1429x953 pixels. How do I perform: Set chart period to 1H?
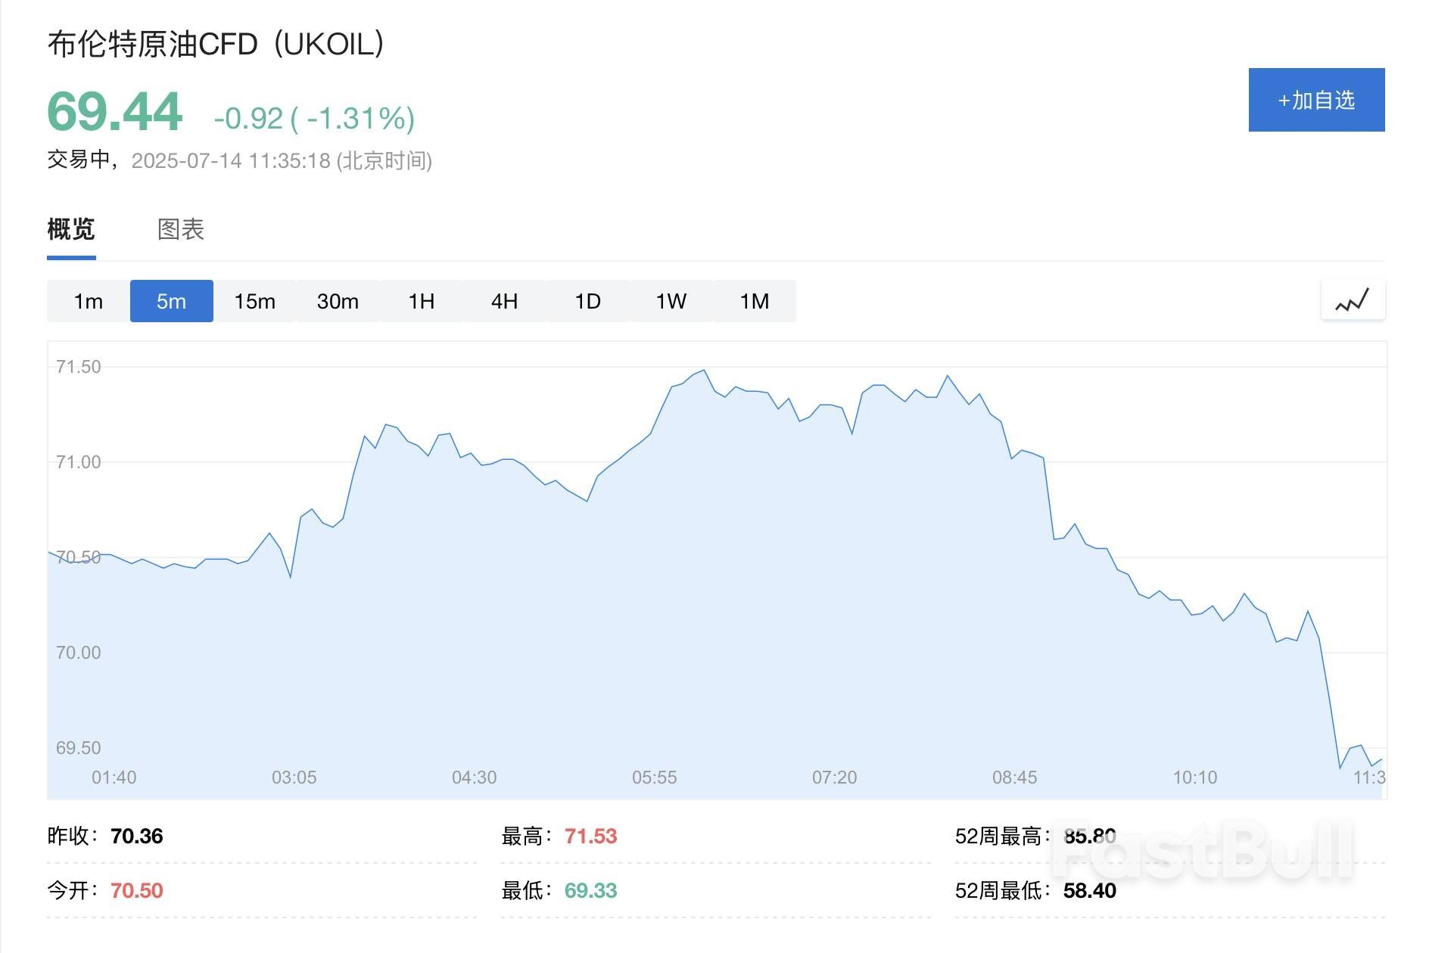422,301
